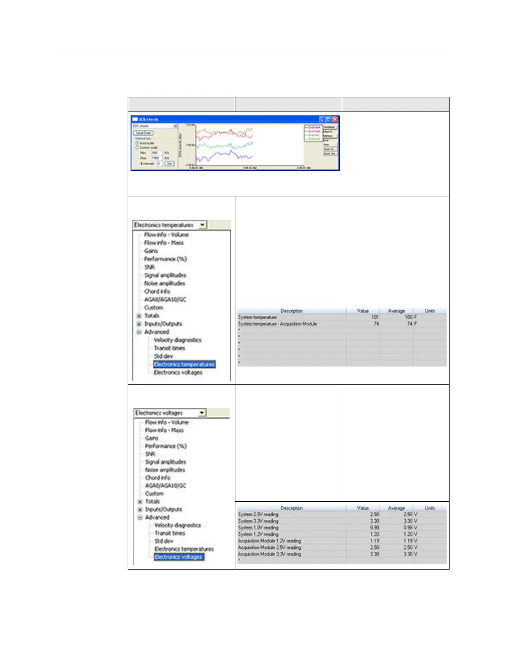This screenshot has height=659, width=509.
Task: Expand Totals node in voltages tree
Action: click(x=140, y=502)
